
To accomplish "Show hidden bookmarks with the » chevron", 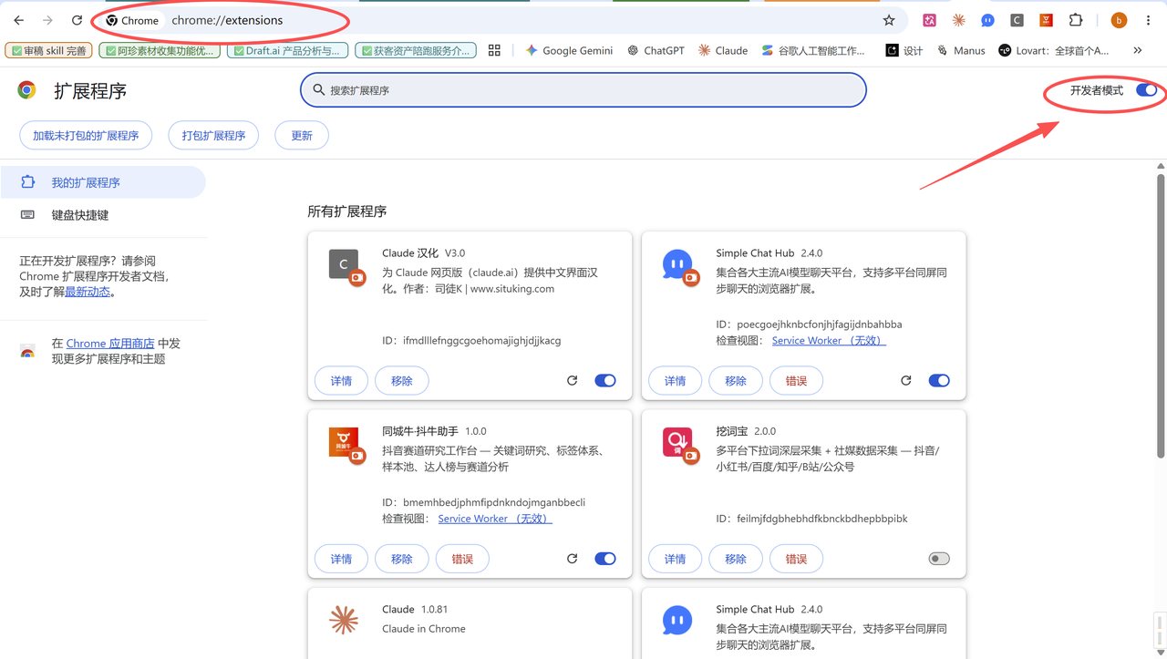I will point(1137,50).
